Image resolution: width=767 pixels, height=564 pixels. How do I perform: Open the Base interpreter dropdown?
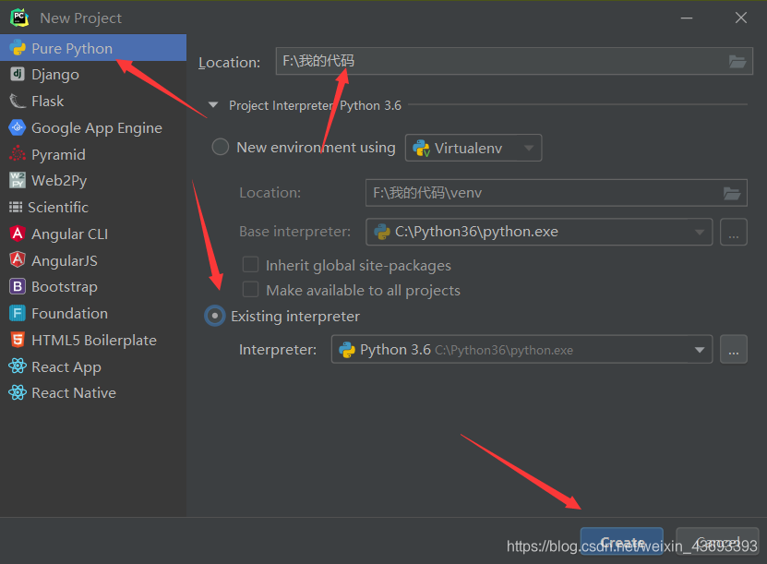point(539,232)
